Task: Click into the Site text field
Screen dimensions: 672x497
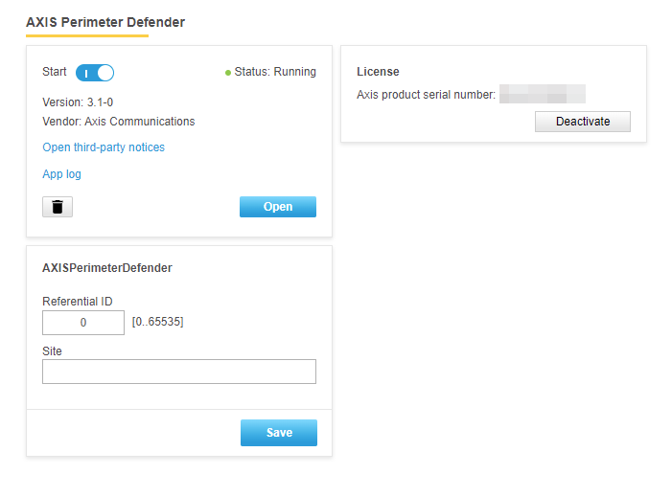Action: tap(179, 372)
